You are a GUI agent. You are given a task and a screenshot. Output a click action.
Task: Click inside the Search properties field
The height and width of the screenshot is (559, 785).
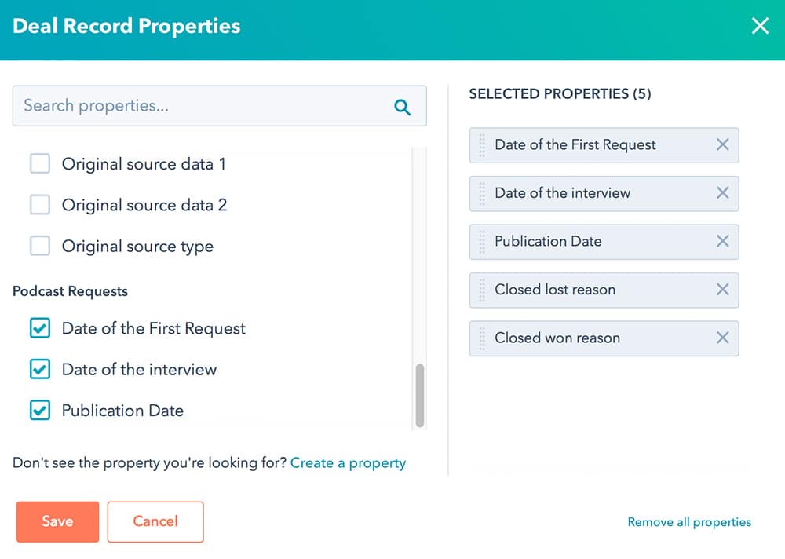pyautogui.click(x=196, y=105)
